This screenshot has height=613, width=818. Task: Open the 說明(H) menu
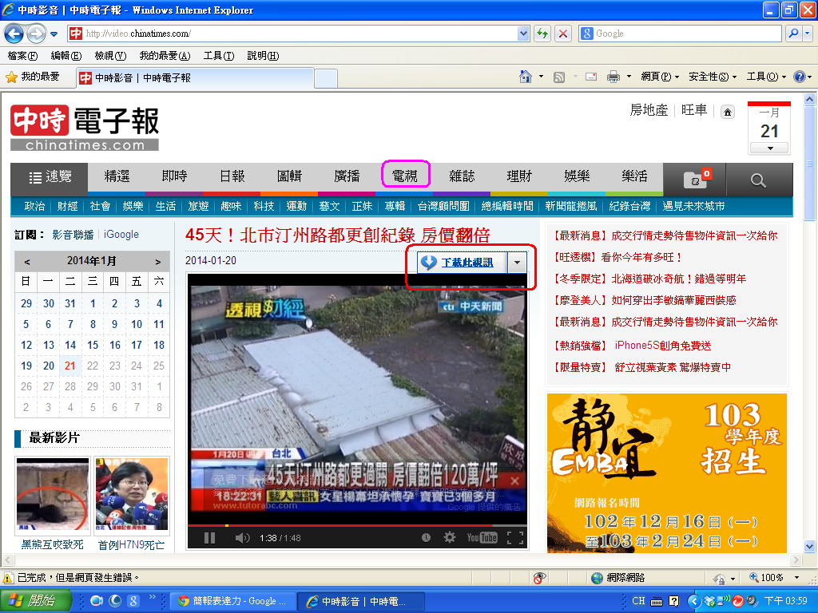pos(263,56)
